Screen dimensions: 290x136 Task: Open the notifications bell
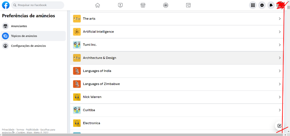(271, 5)
